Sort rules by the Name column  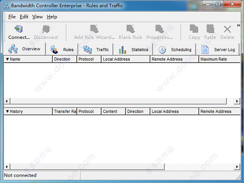point(28,59)
